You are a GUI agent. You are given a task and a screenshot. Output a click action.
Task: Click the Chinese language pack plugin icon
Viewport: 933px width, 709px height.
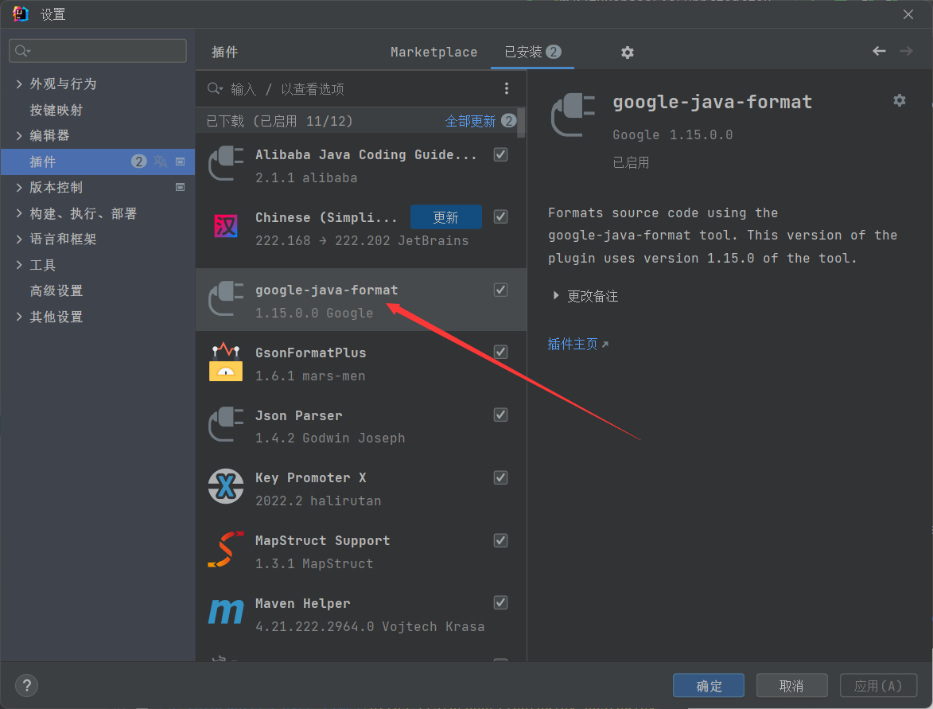coord(226,226)
